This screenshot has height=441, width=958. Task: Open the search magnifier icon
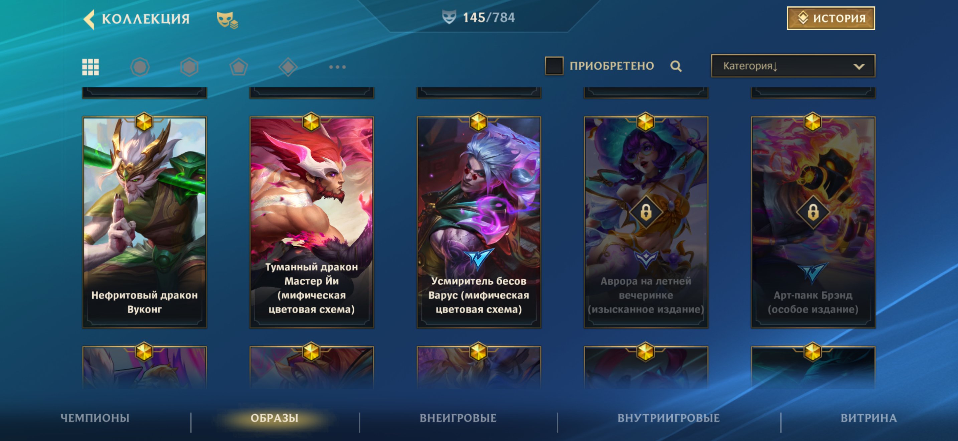676,66
